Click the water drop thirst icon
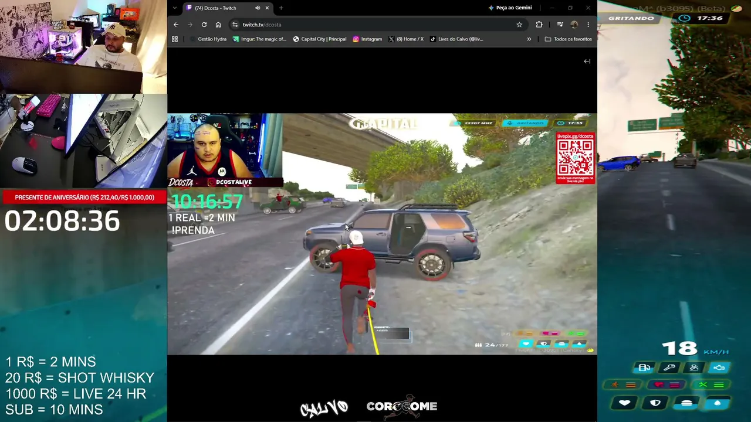The width and height of the screenshot is (751, 422). point(717,403)
